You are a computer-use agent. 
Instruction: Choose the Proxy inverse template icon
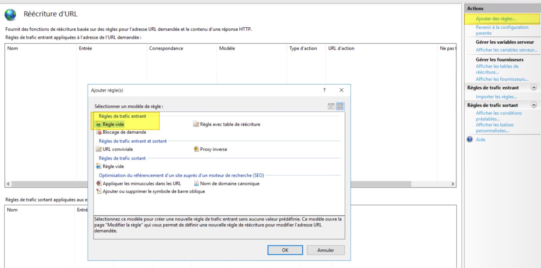(196, 149)
